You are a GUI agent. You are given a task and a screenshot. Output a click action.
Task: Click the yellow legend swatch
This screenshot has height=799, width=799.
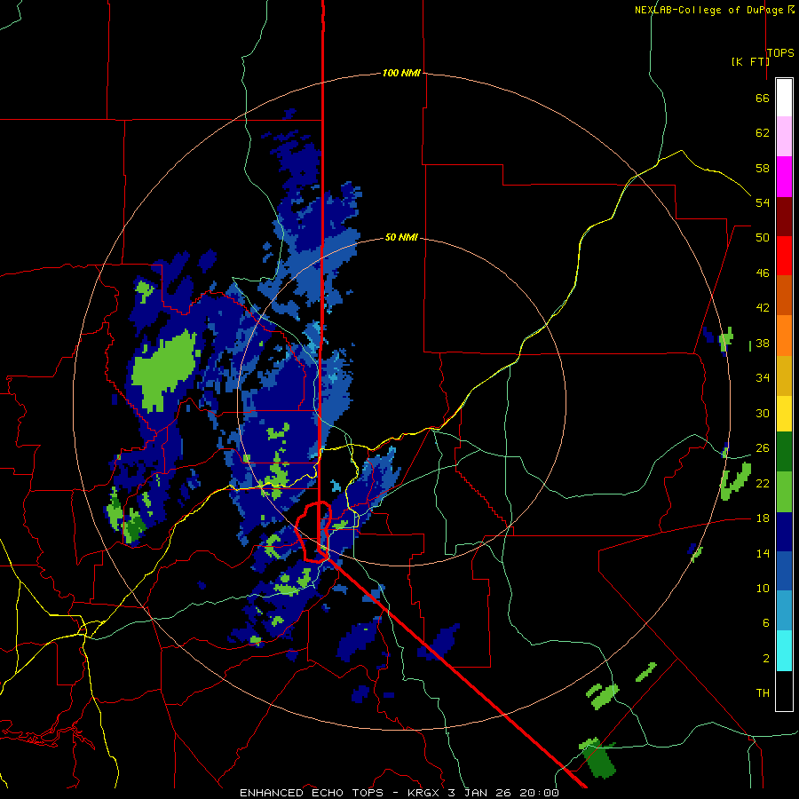784,413
